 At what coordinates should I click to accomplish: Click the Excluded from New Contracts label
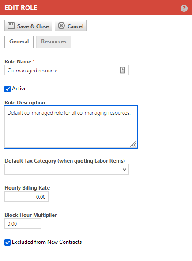[47, 242]
